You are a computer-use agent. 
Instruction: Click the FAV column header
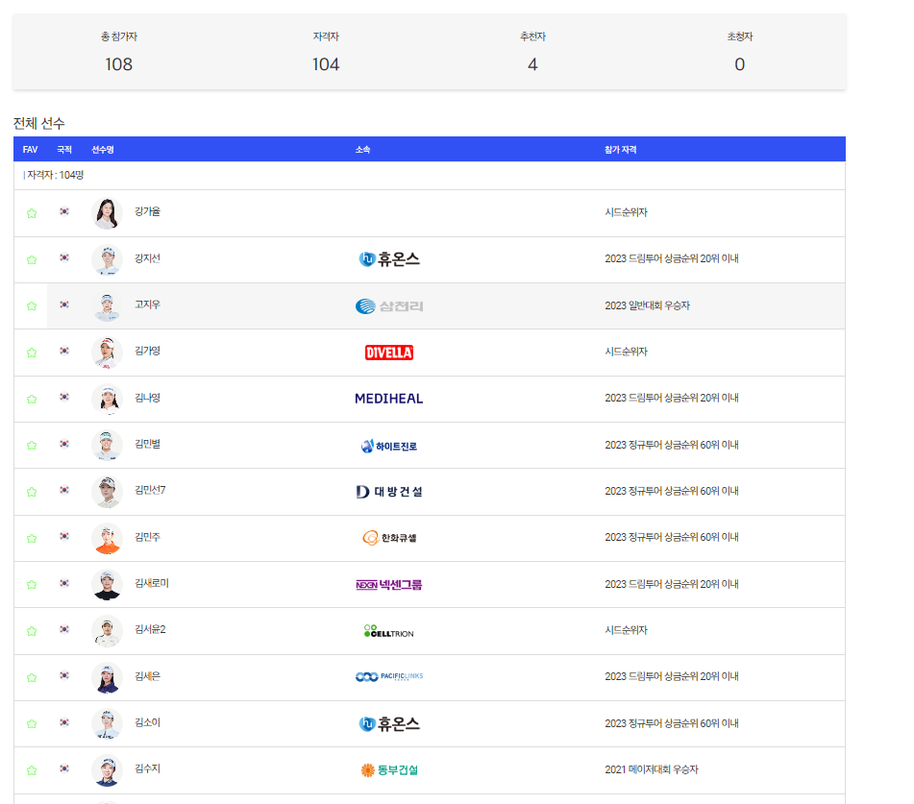31,150
